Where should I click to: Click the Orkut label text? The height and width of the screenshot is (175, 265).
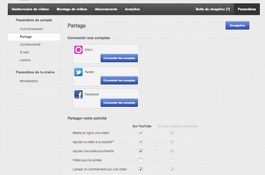coord(88,50)
